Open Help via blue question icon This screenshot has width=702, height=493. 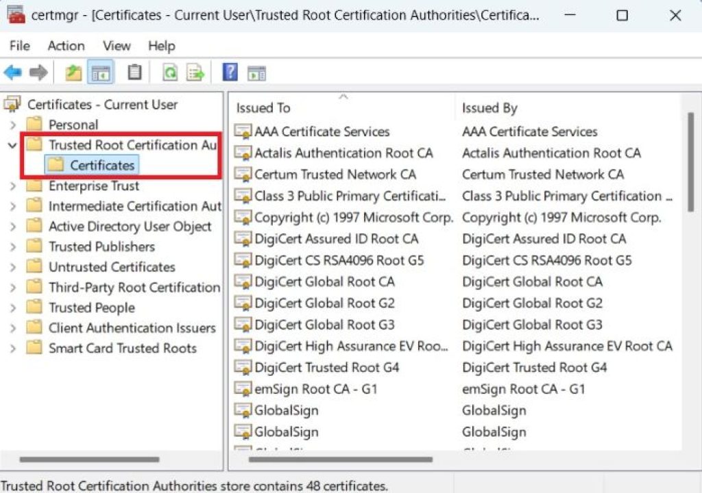pos(230,72)
